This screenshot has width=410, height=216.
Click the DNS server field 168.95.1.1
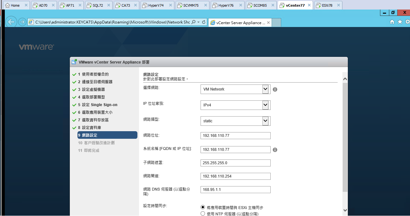(x=236, y=190)
